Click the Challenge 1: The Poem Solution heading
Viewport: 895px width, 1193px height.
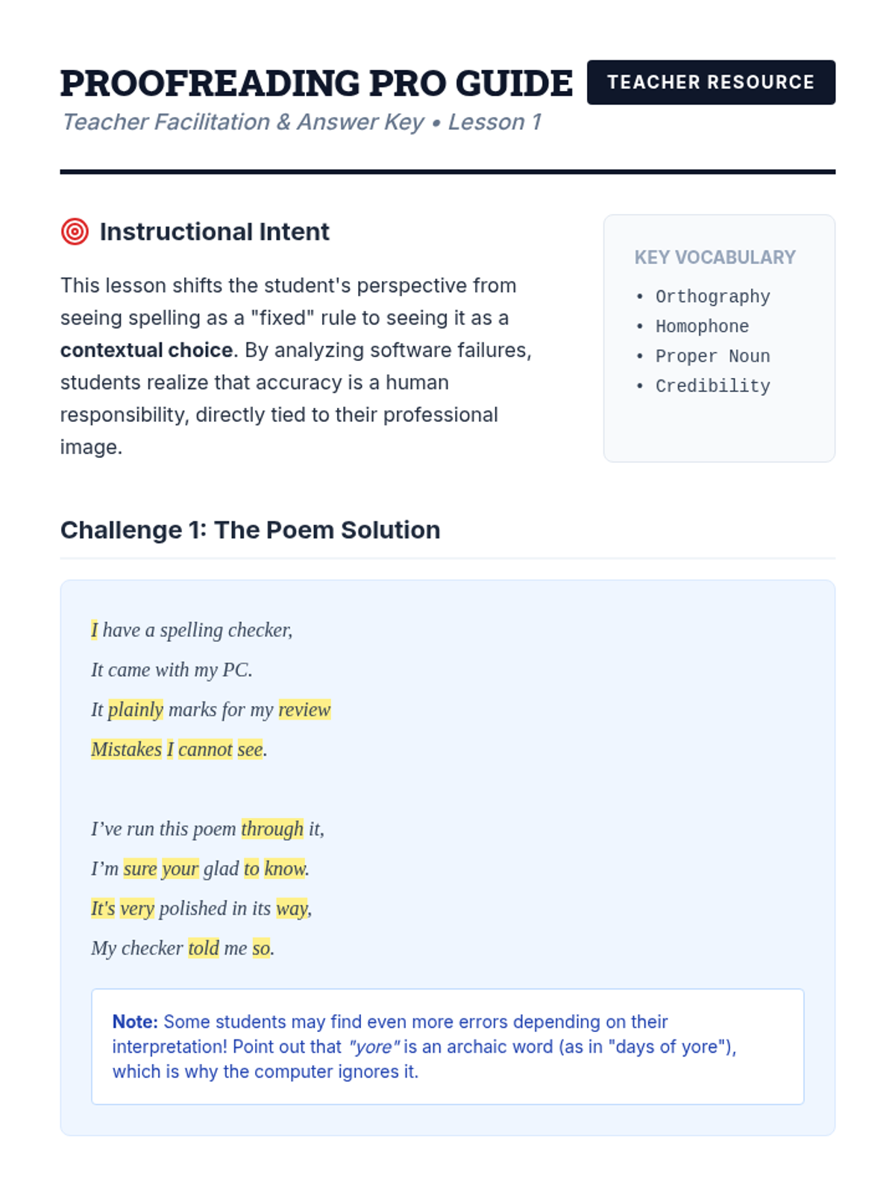pos(250,530)
